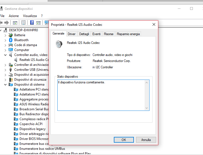
Task: Switch to the Dettagli tab
Action: coord(84,34)
